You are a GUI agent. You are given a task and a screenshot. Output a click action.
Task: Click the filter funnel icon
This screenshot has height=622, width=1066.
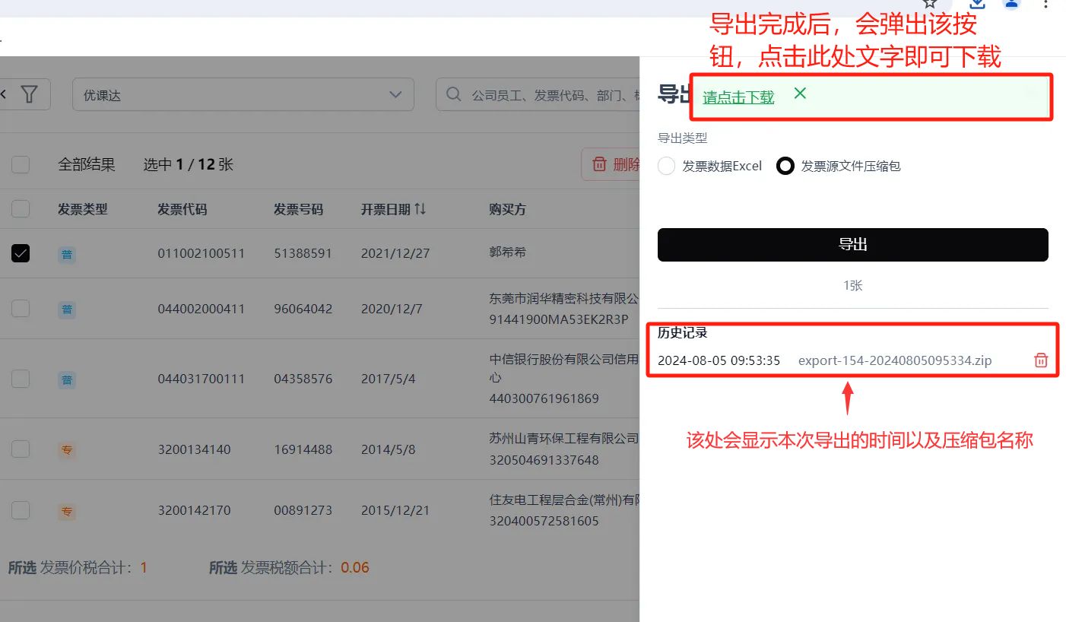click(29, 94)
